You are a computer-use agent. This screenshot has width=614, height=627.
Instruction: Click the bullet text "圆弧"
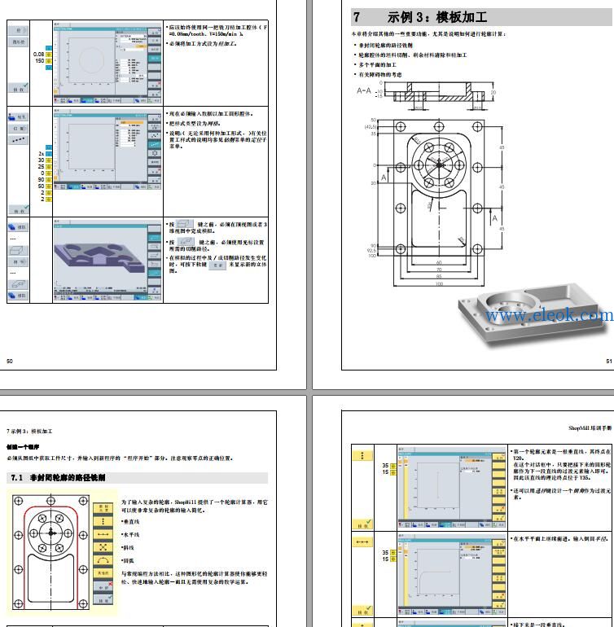129,560
